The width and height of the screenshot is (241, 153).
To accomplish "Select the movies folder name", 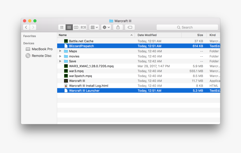I will tap(74, 56).
